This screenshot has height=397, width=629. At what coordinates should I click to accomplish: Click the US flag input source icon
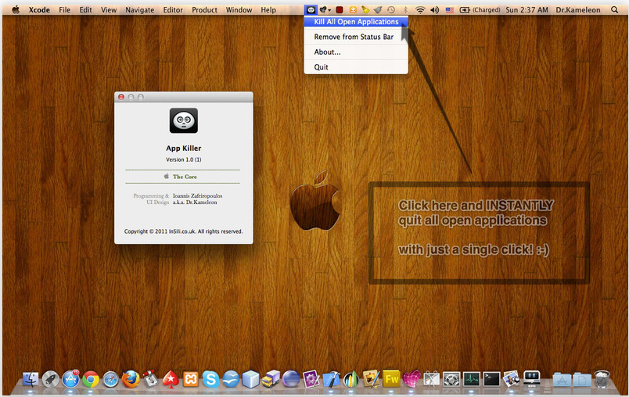pos(450,10)
